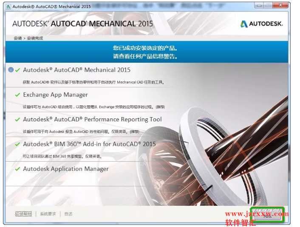Click the Exchange plugin description line
300x227 pixels.
click(x=93, y=107)
